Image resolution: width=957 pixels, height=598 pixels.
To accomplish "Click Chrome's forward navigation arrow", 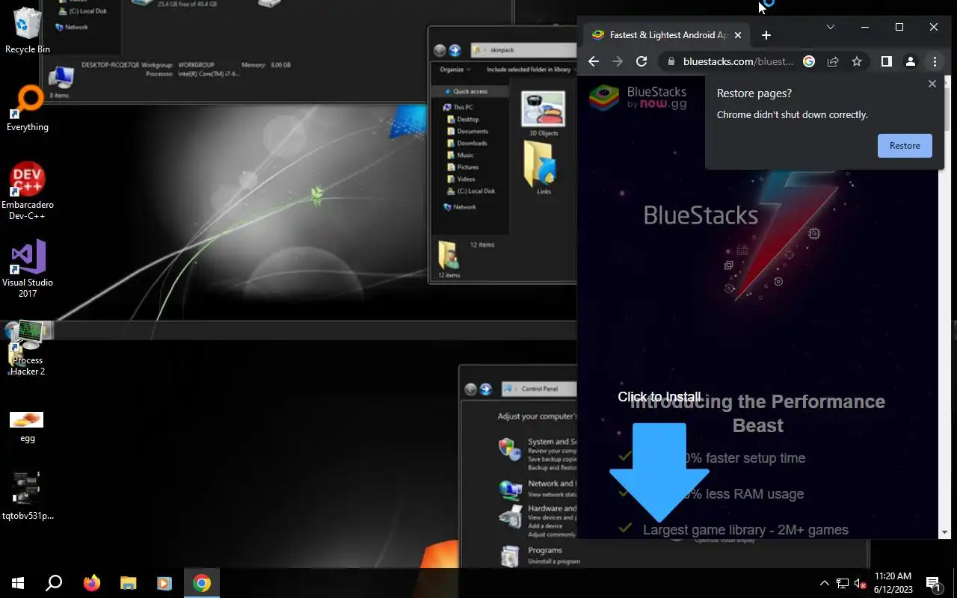I will pyautogui.click(x=618, y=62).
